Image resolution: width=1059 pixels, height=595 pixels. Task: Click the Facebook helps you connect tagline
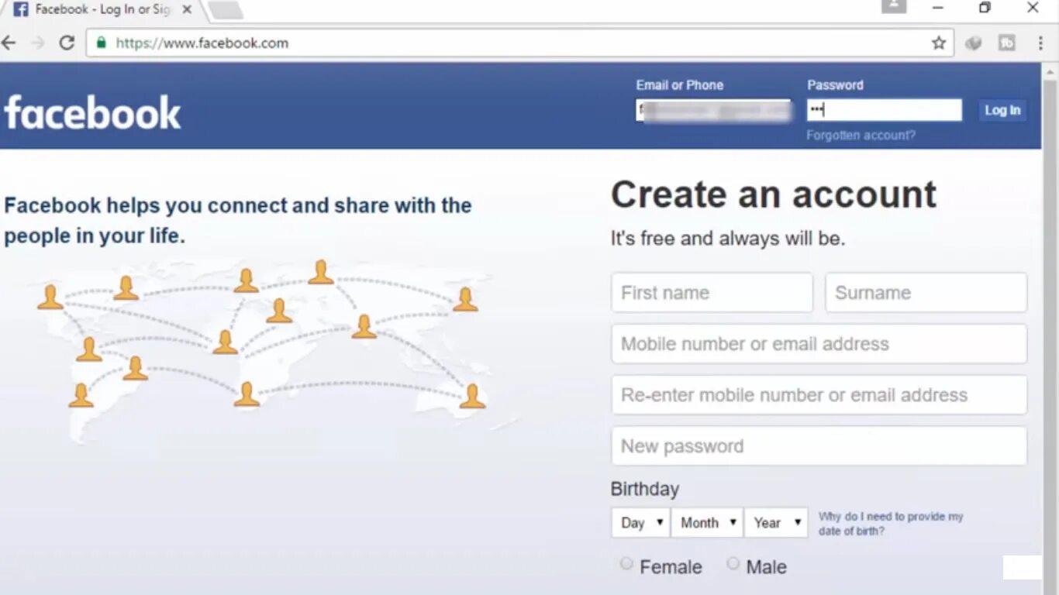tap(238, 220)
